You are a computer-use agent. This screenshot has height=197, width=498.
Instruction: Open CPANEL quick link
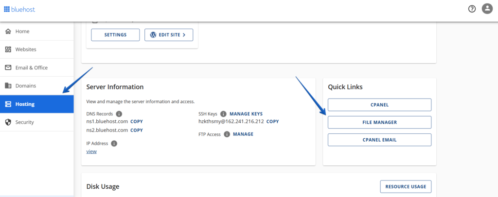pos(379,105)
